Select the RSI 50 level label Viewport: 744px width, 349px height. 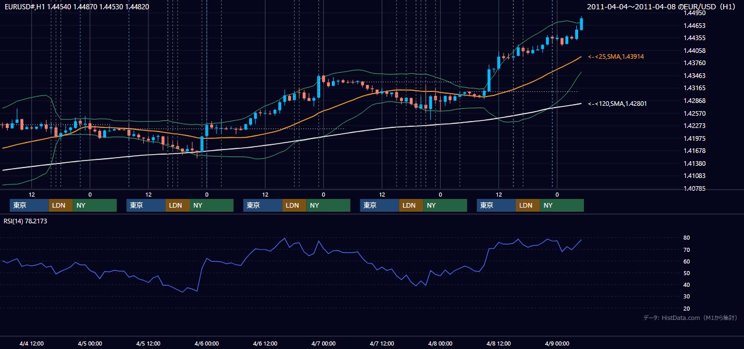click(x=687, y=273)
